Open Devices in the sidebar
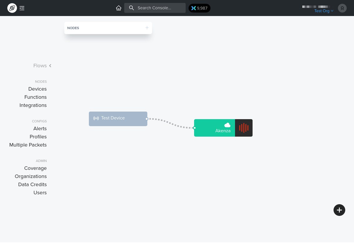This screenshot has width=354, height=245. [37, 89]
